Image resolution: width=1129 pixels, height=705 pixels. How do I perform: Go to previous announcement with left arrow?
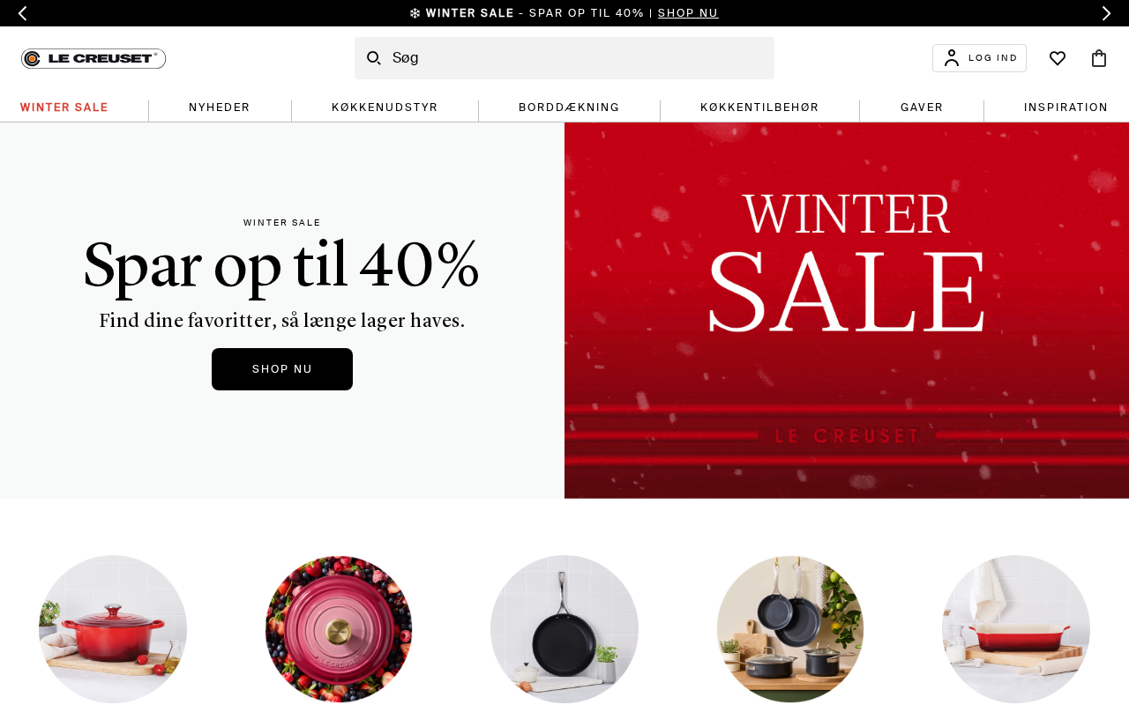(22, 13)
